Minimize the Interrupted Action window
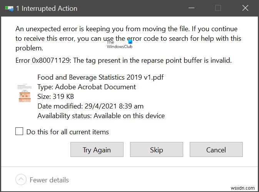This screenshot has width=259, height=192. (191, 8)
